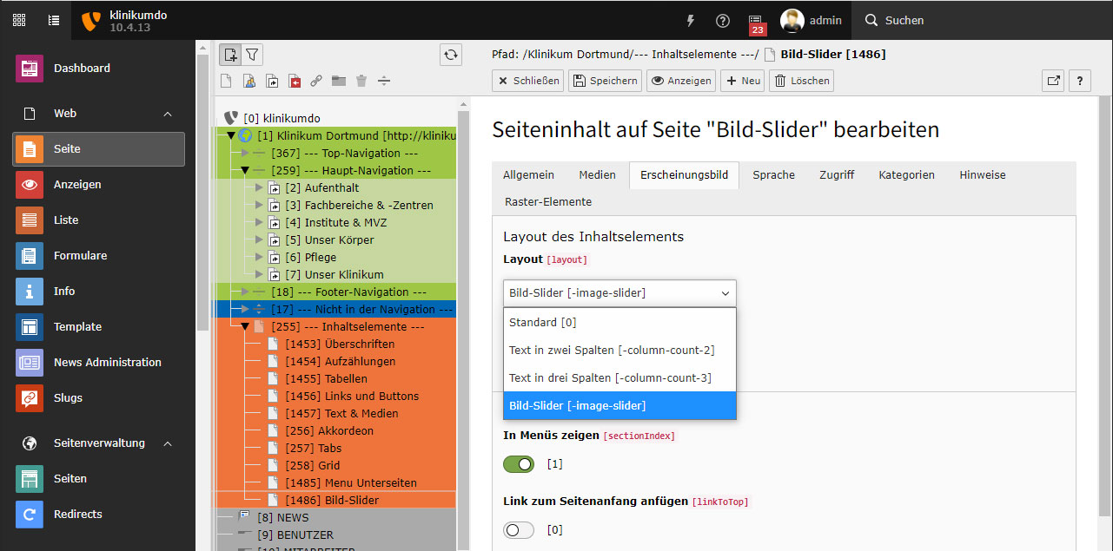Select the mount point page icon
Screen dimensions: 1113x551
(294, 81)
